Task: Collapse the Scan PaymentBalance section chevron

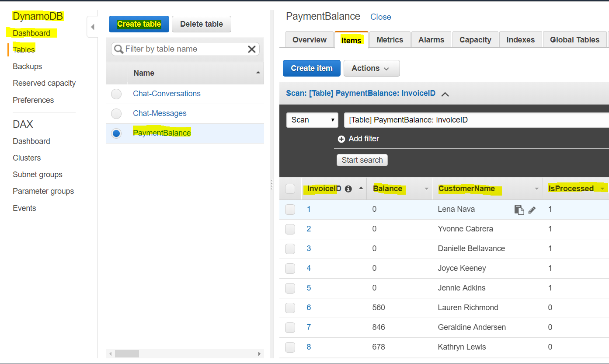Action: click(x=445, y=94)
